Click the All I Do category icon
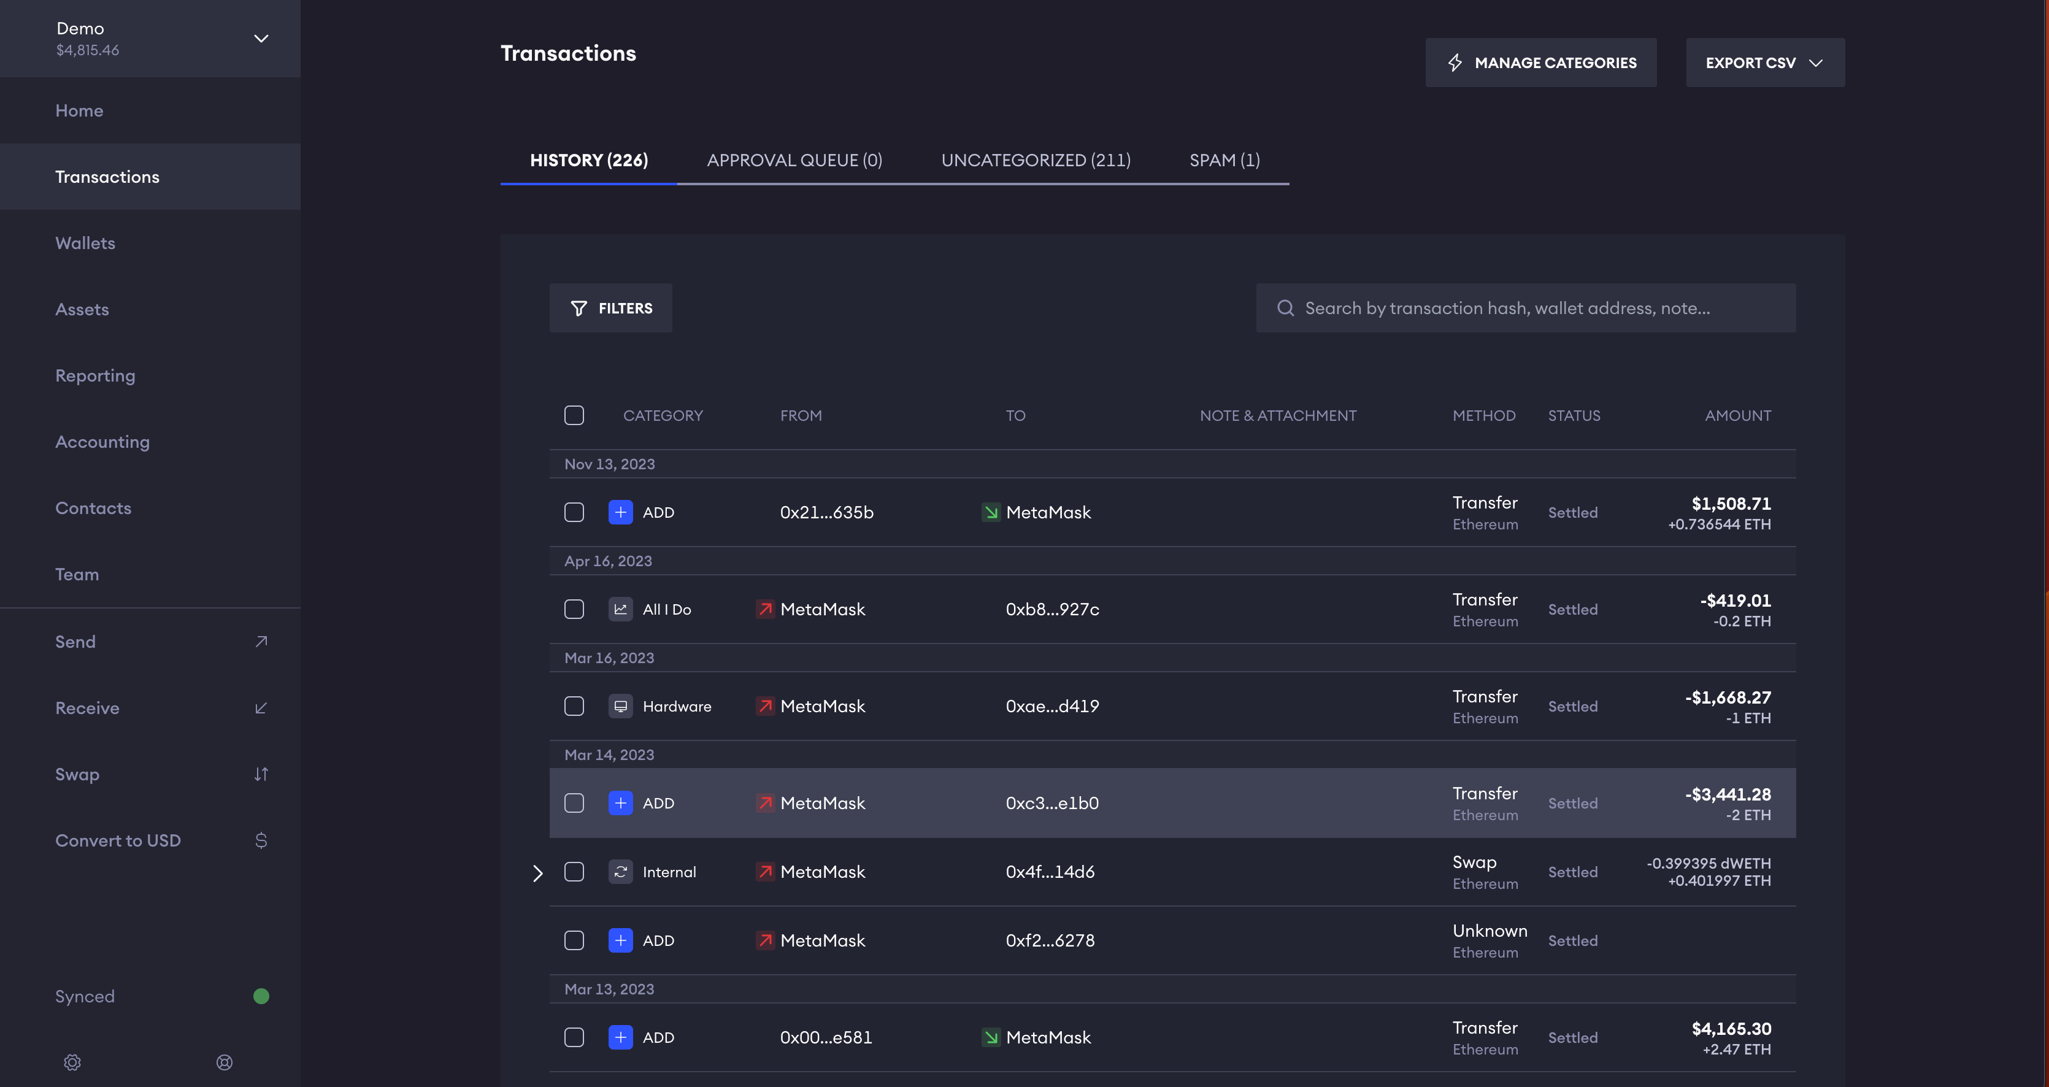Image resolution: width=2049 pixels, height=1087 pixels. pyautogui.click(x=620, y=609)
